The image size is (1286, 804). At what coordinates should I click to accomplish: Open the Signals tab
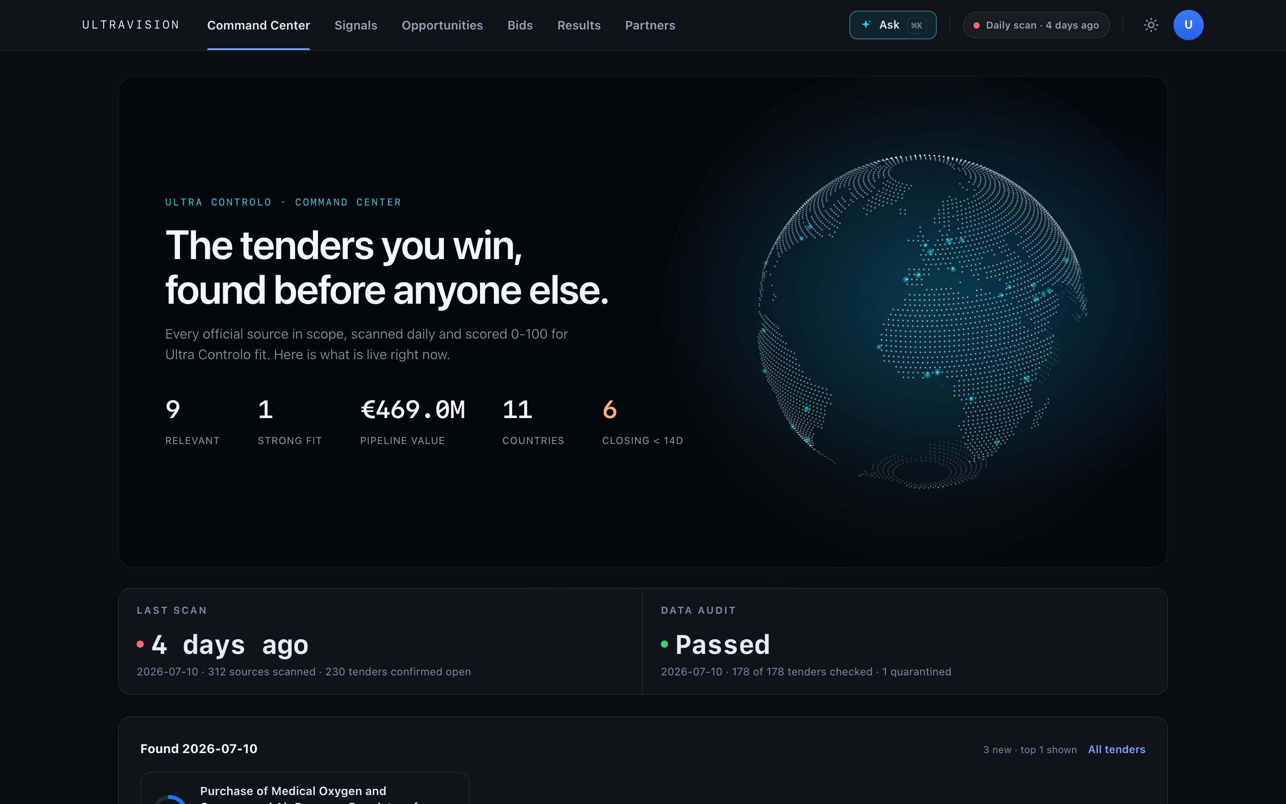coord(355,25)
